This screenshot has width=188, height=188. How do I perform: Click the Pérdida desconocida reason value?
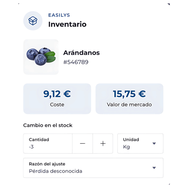56,171
